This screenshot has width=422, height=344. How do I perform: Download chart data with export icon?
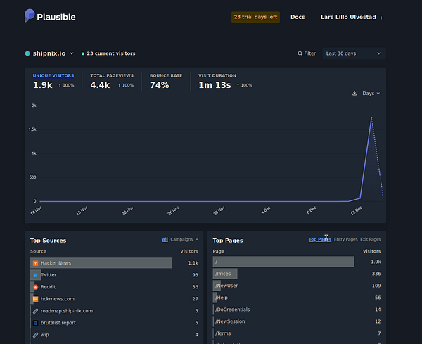pyautogui.click(x=354, y=93)
